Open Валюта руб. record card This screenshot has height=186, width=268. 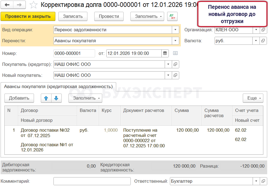(263, 41)
